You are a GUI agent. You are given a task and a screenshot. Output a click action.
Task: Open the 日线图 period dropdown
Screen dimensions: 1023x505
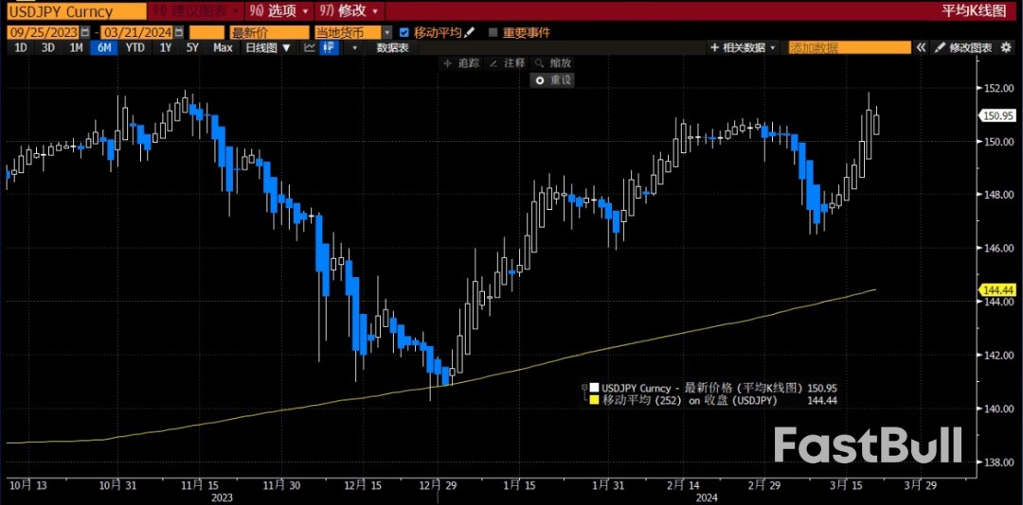coord(268,47)
